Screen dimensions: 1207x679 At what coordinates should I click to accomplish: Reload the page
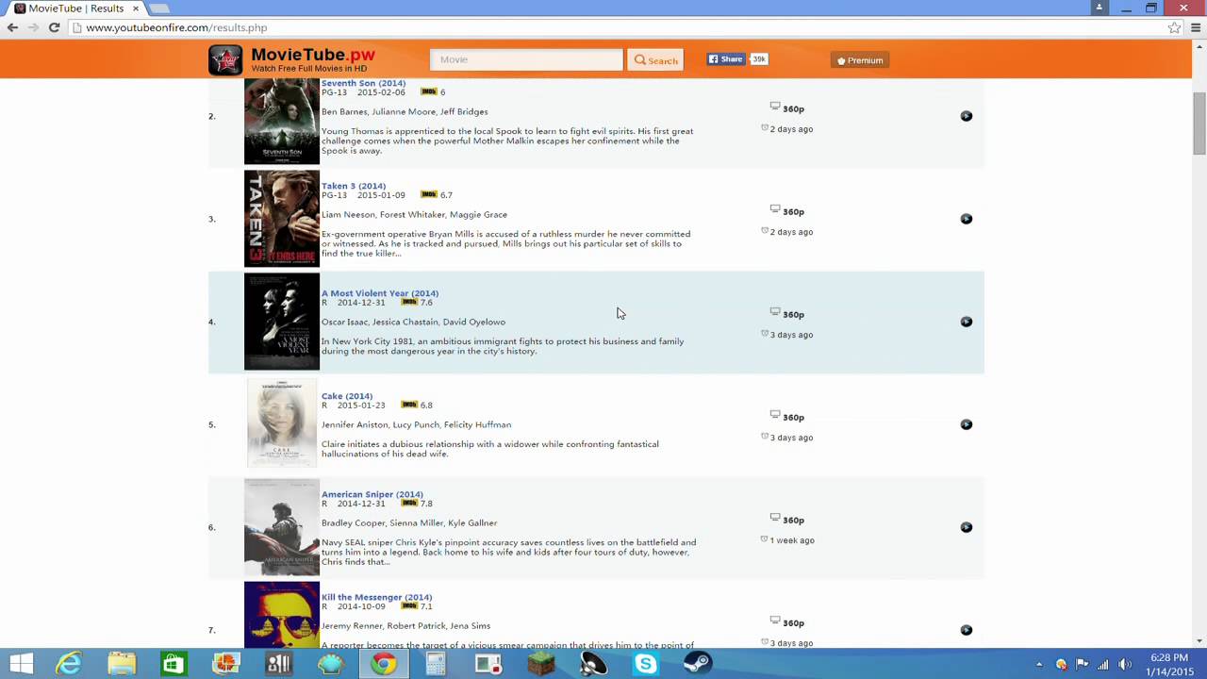[54, 27]
